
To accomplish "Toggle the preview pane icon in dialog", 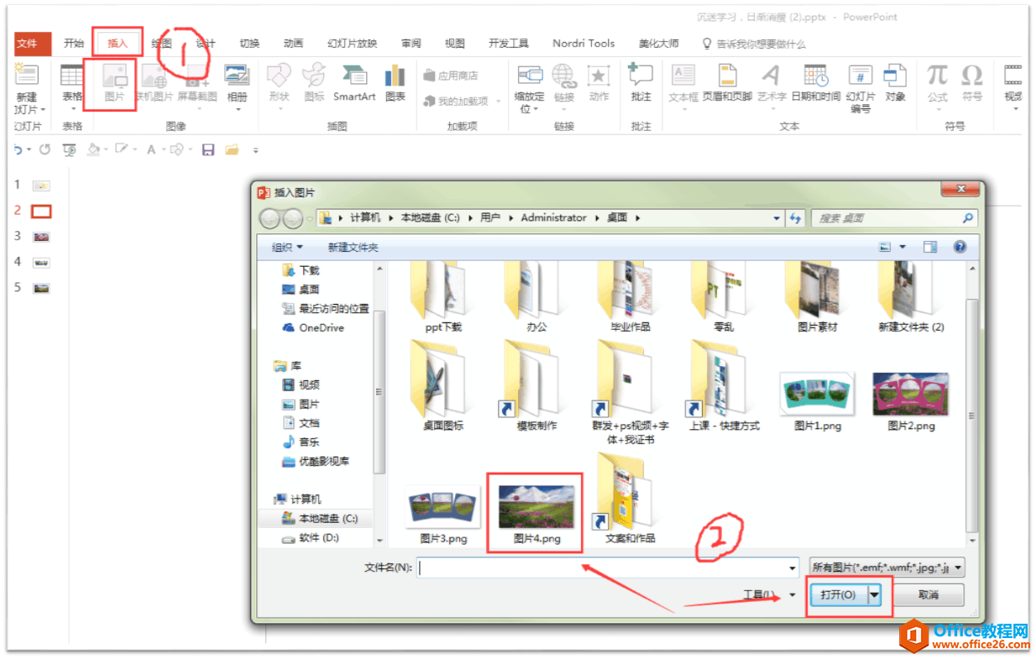I will pos(930,247).
